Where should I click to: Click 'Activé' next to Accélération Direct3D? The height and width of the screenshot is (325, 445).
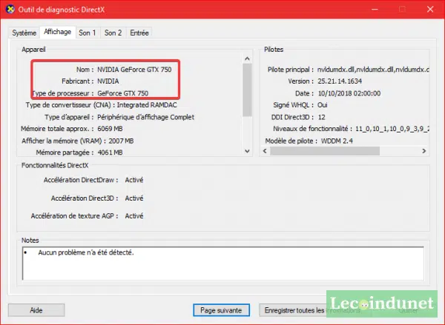134,198
